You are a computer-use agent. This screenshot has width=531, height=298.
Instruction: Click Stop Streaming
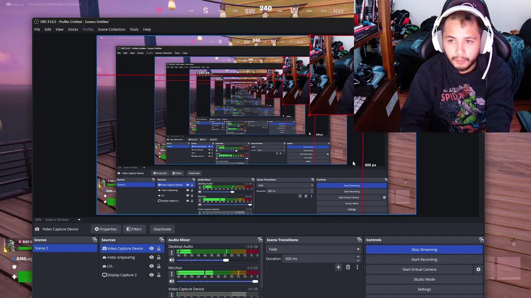coord(424,250)
